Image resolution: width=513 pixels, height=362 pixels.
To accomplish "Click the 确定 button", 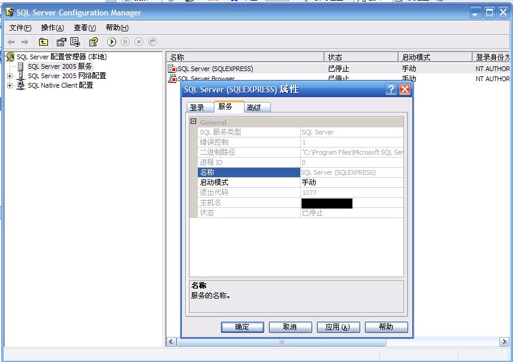I will tap(242, 327).
